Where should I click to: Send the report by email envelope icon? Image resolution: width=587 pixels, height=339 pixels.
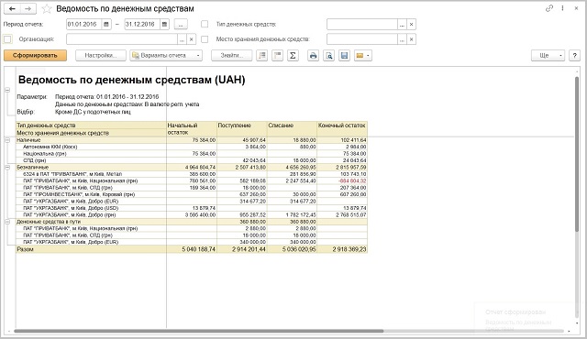360,56
